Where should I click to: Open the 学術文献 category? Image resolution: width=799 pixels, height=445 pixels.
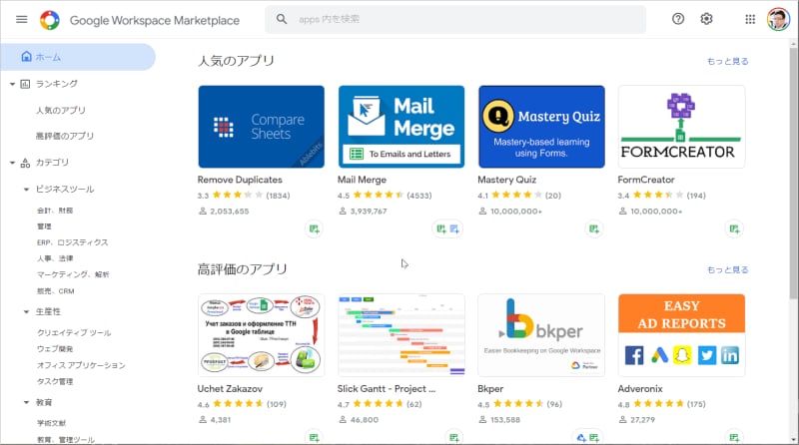click(x=52, y=423)
